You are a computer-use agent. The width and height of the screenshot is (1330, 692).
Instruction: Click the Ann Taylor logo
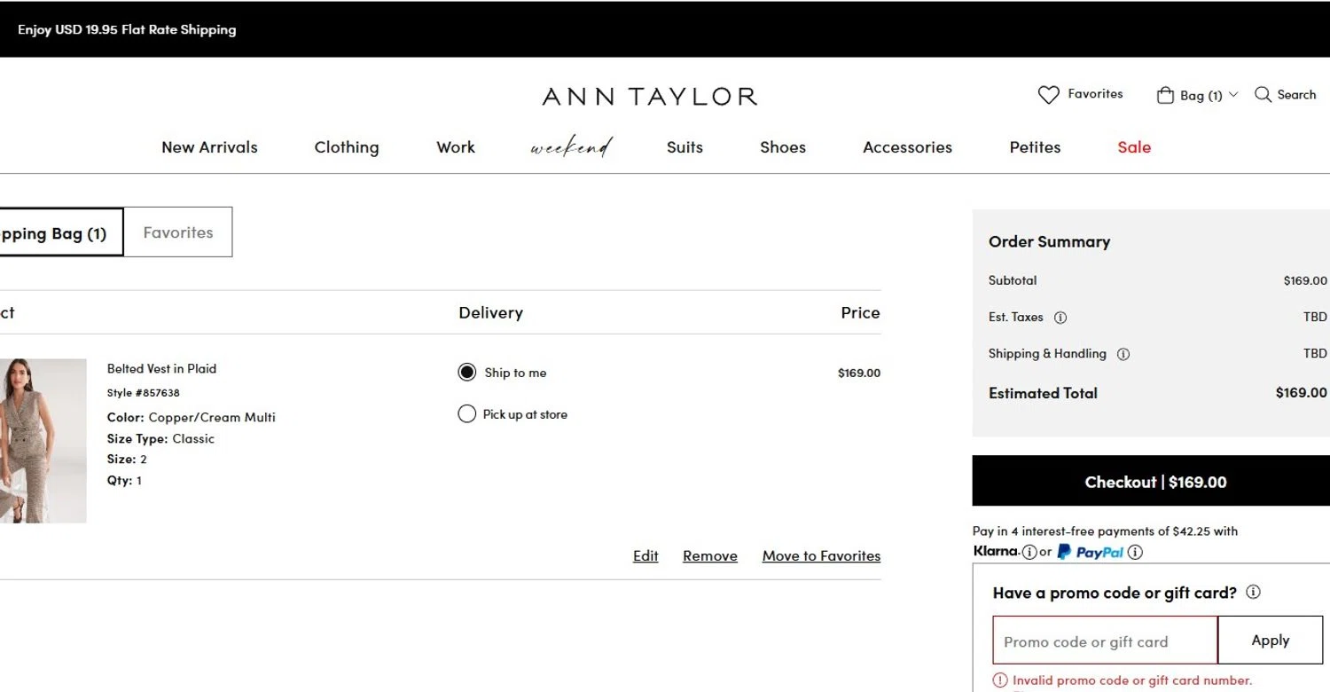click(x=650, y=96)
